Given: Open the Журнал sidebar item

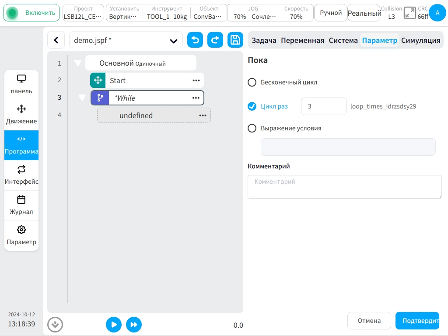Looking at the screenshot, I should (21, 206).
